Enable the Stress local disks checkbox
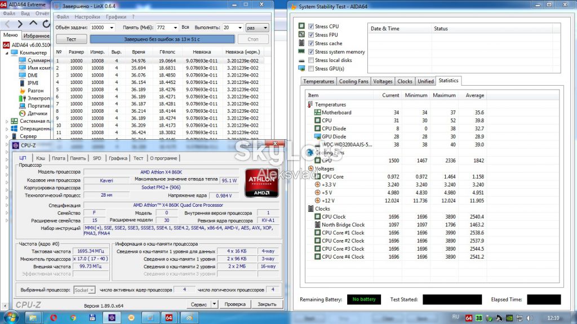The height and width of the screenshot is (324, 577). click(311, 60)
